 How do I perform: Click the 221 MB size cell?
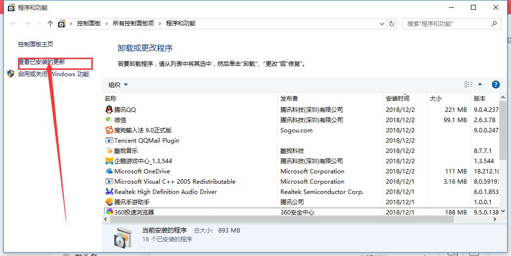pos(456,109)
